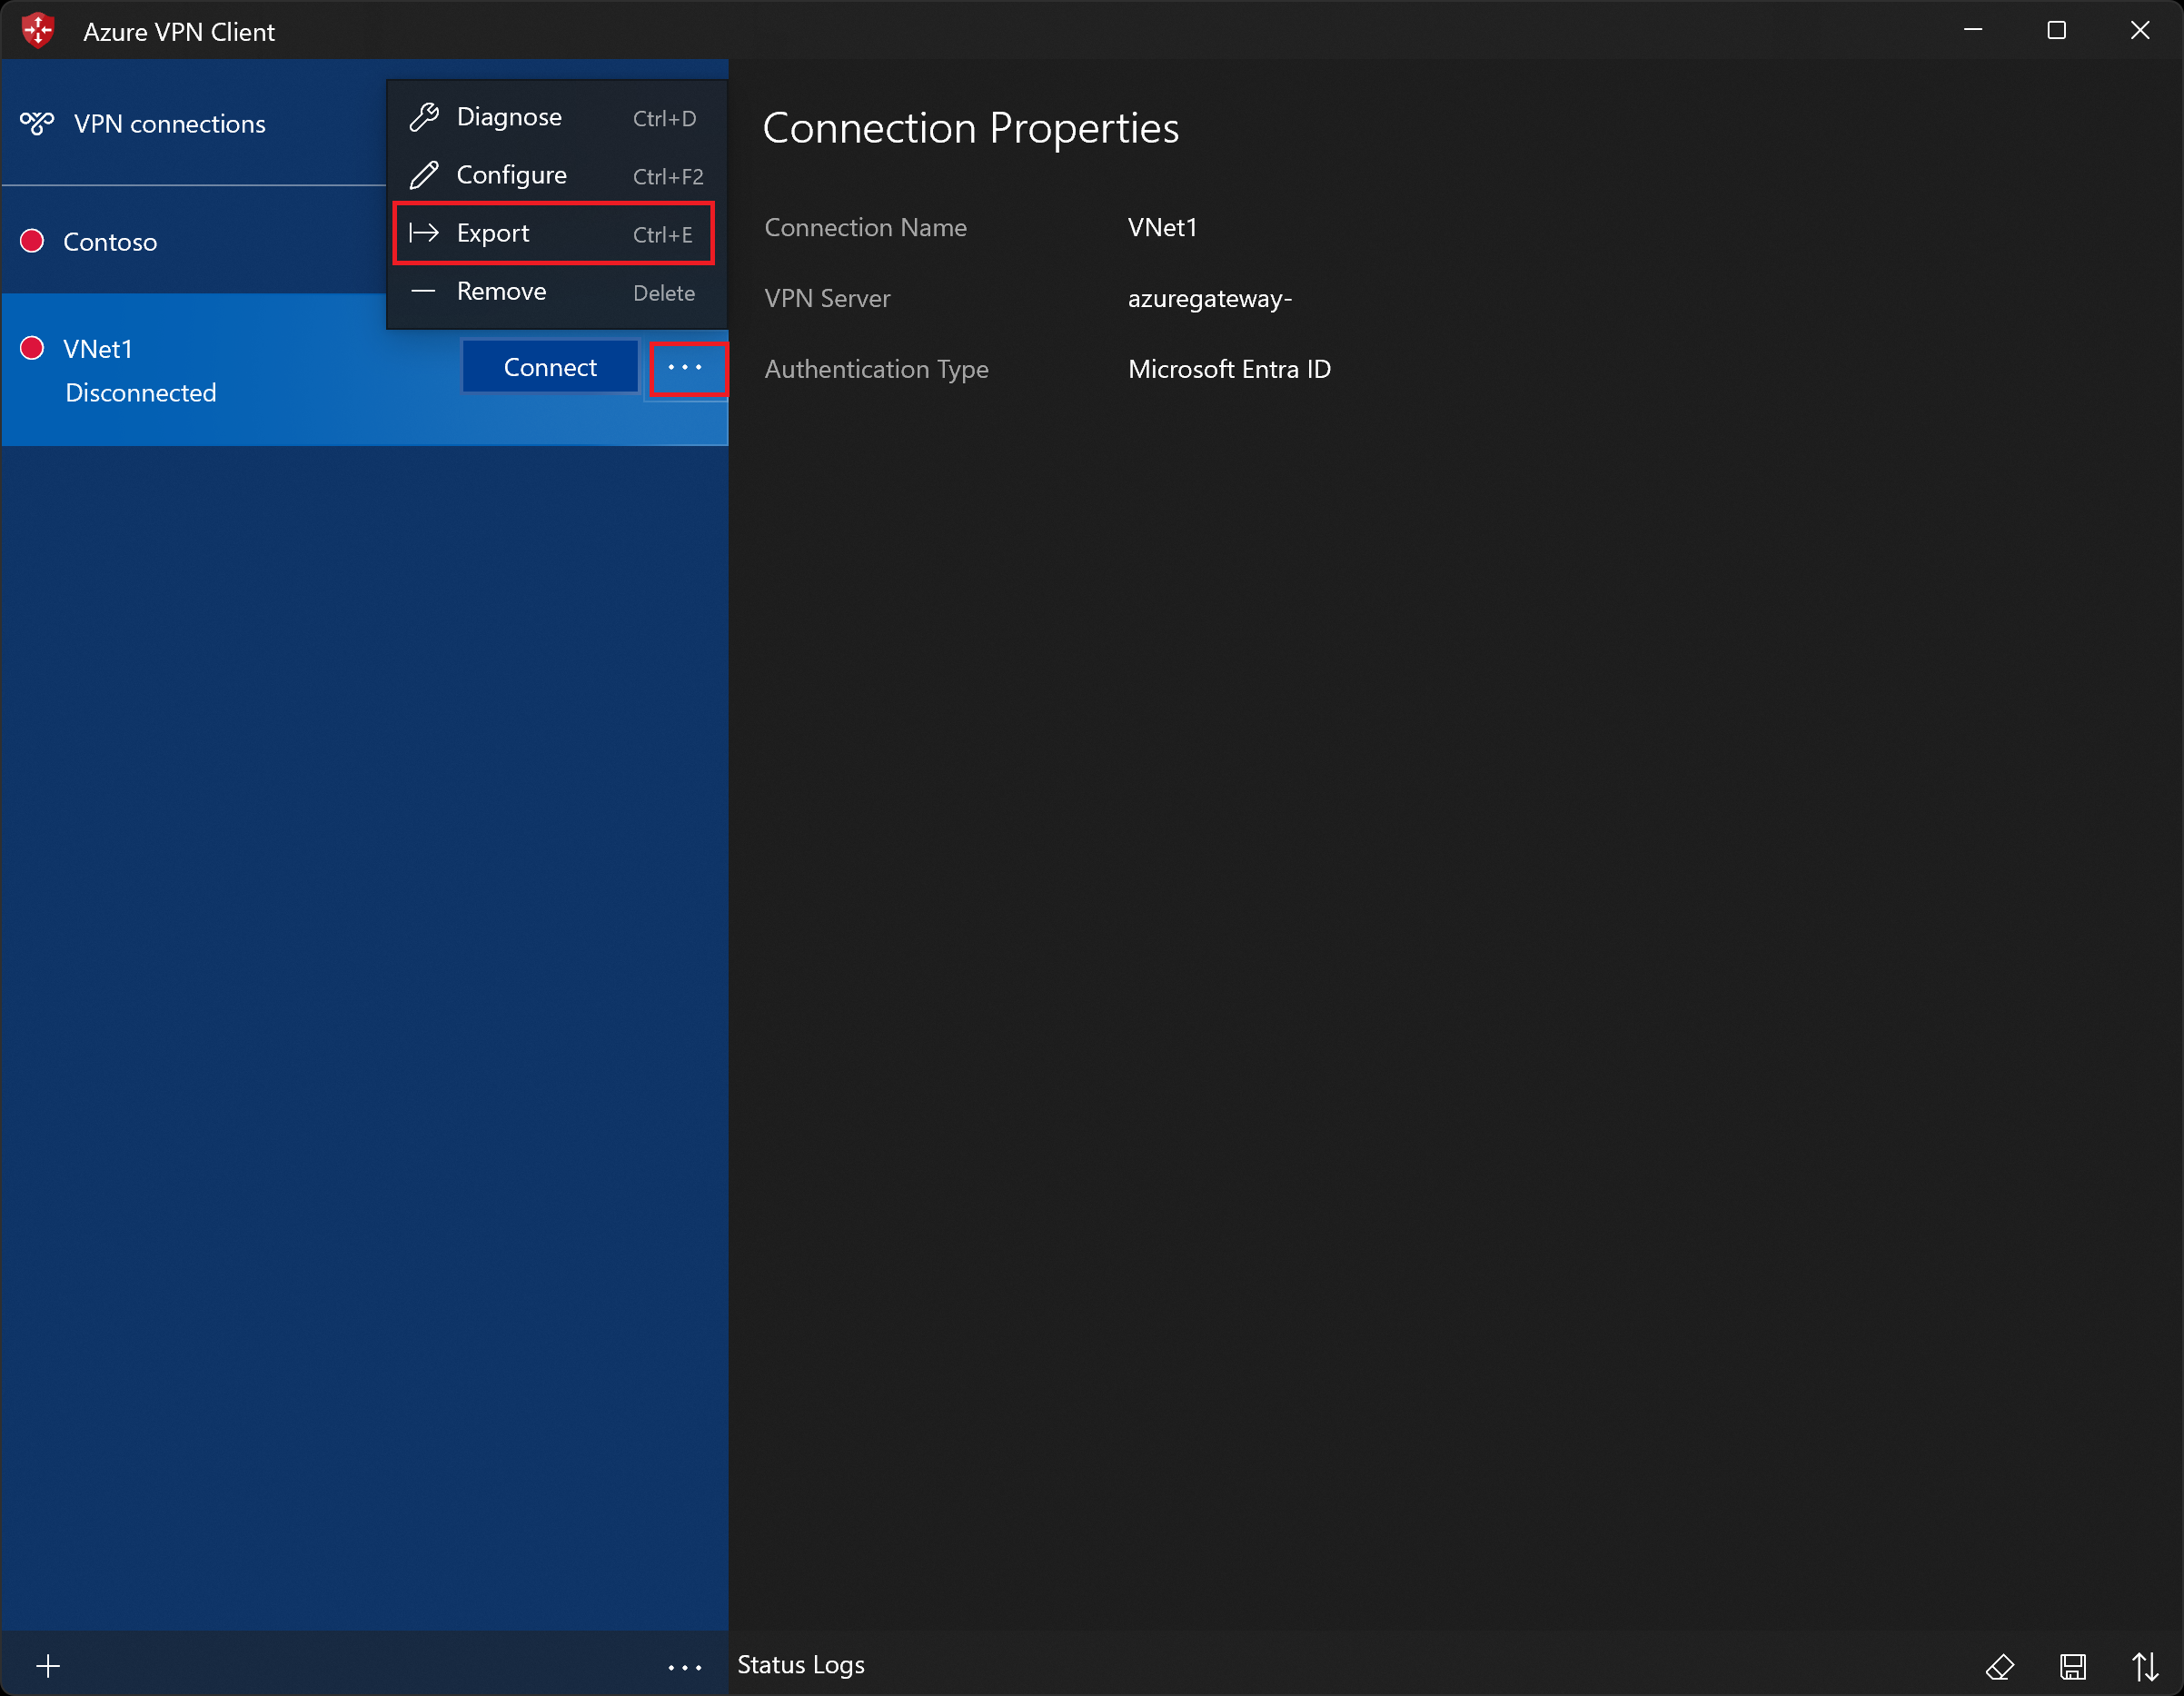Click the Export arrow icon
2184x1696 pixels.
tap(424, 233)
